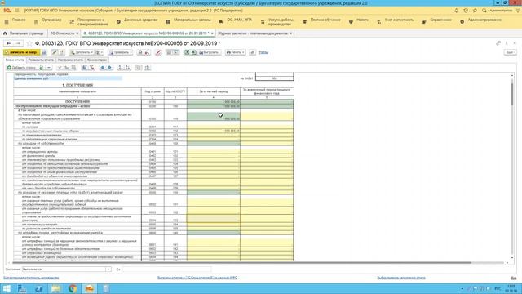The width and height of the screenshot is (522, 294).
Task: Close the 1С-Отчетность tab
Action: pos(77,33)
